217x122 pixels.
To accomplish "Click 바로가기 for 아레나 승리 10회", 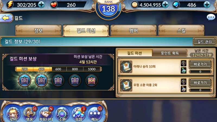I will point(200,64).
